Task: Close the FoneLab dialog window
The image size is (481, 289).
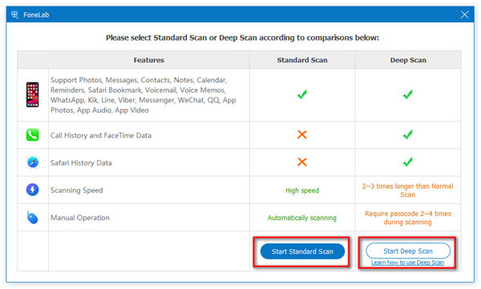Action: coord(465,14)
